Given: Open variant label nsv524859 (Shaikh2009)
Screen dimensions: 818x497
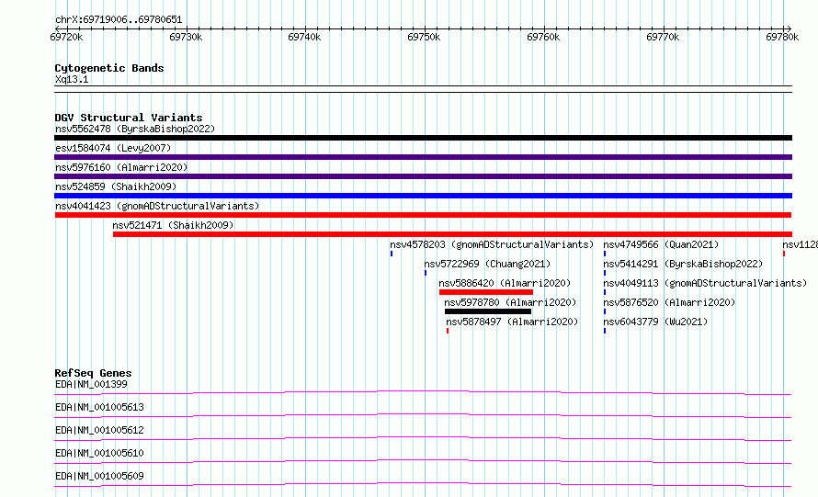Looking at the screenshot, I should point(116,186).
